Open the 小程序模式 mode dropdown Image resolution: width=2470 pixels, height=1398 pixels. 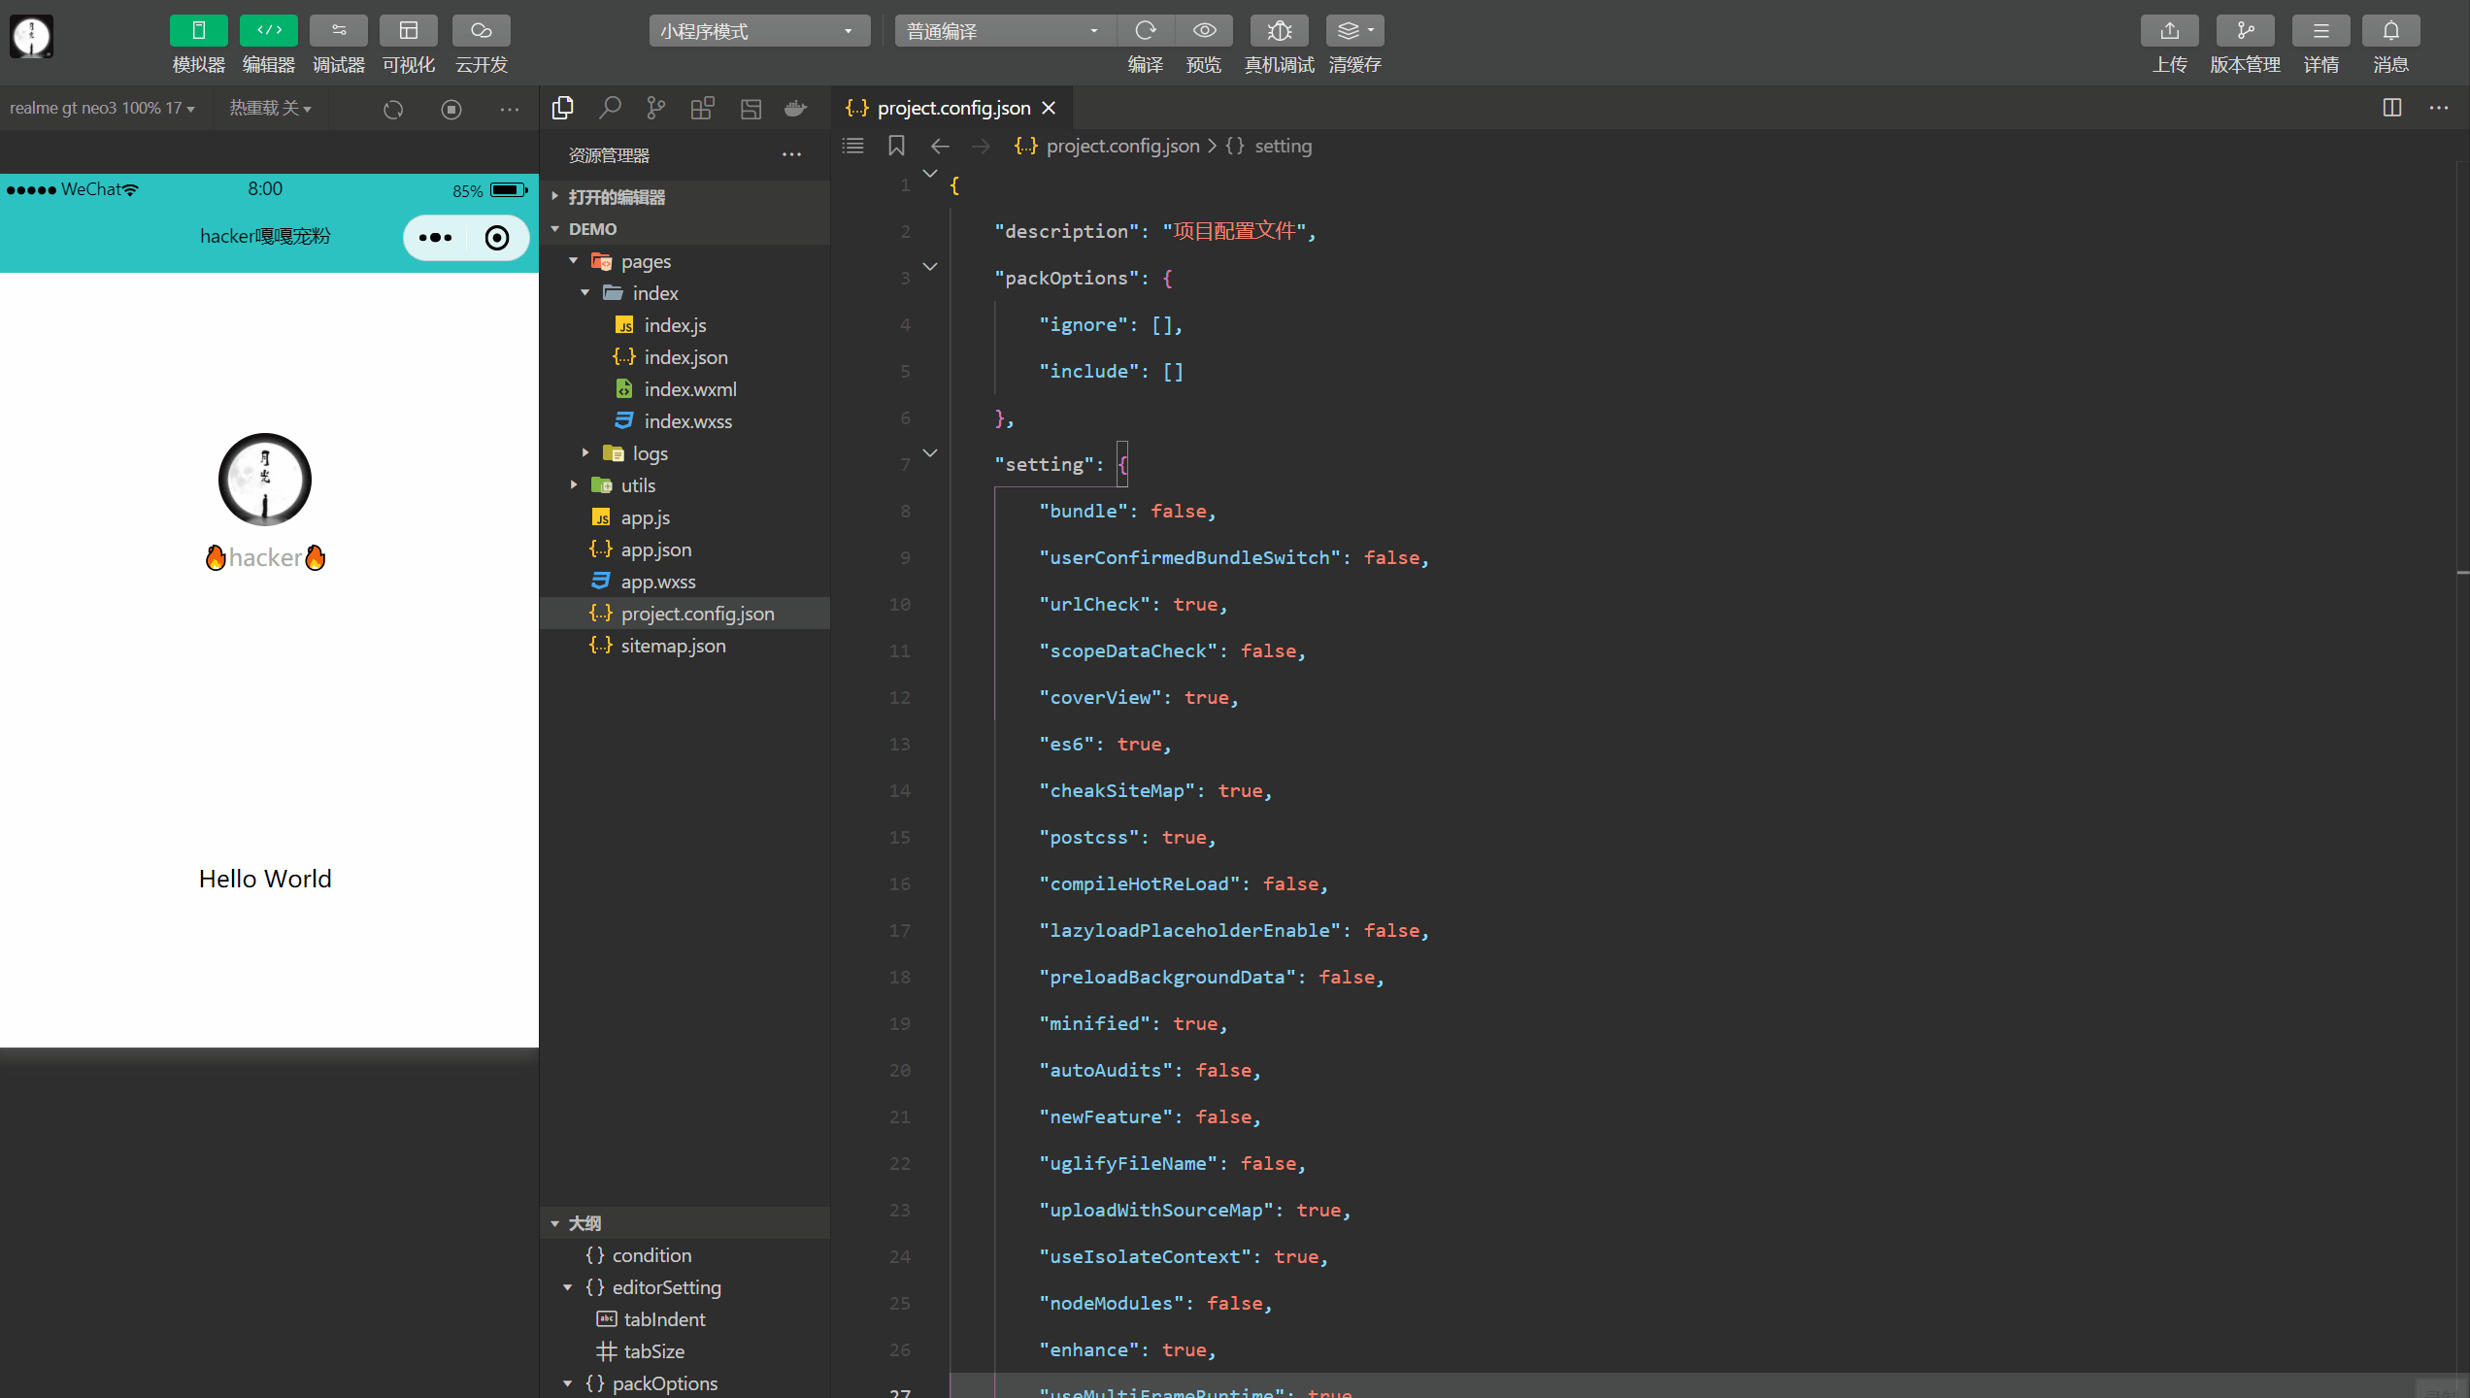coord(757,31)
